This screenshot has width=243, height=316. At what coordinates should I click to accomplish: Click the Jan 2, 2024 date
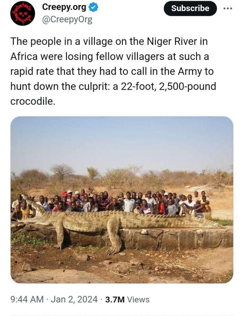coord(74,300)
